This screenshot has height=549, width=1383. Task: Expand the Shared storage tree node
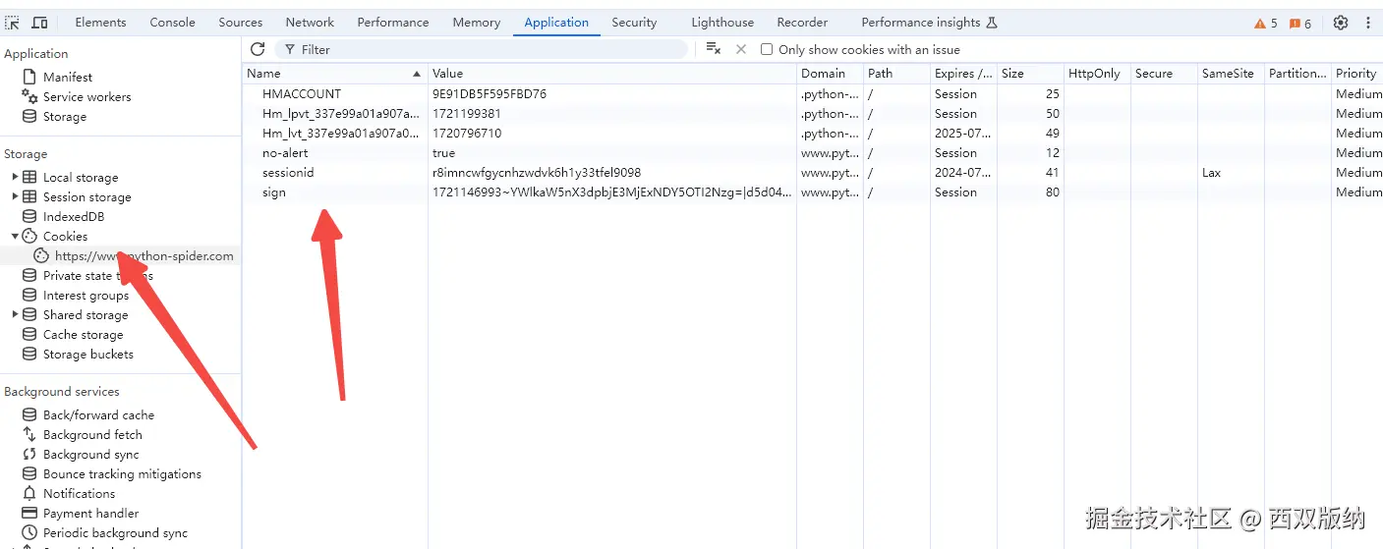(15, 314)
